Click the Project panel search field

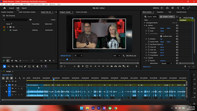[15, 20]
